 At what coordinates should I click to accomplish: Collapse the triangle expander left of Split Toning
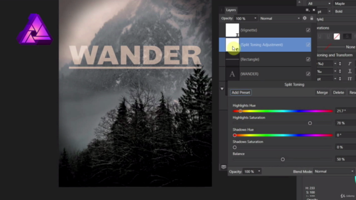pos(222,89)
